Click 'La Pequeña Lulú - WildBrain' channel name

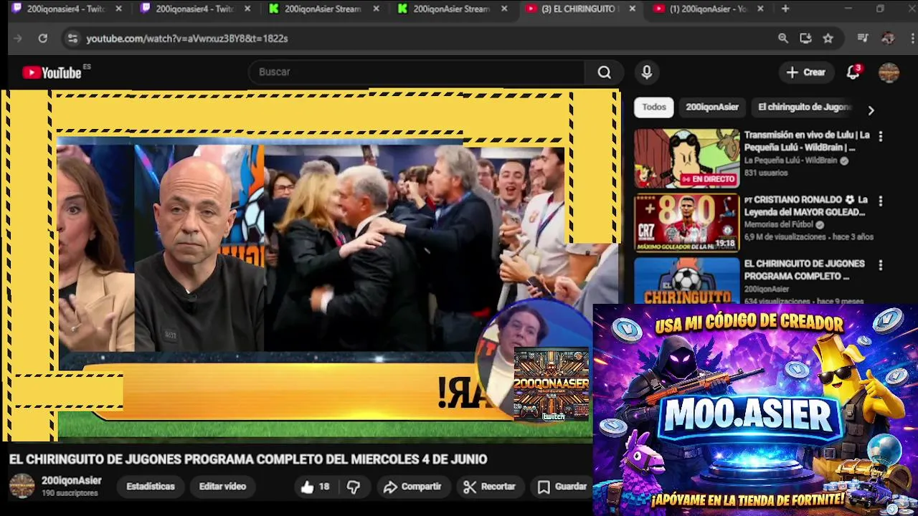(x=790, y=161)
